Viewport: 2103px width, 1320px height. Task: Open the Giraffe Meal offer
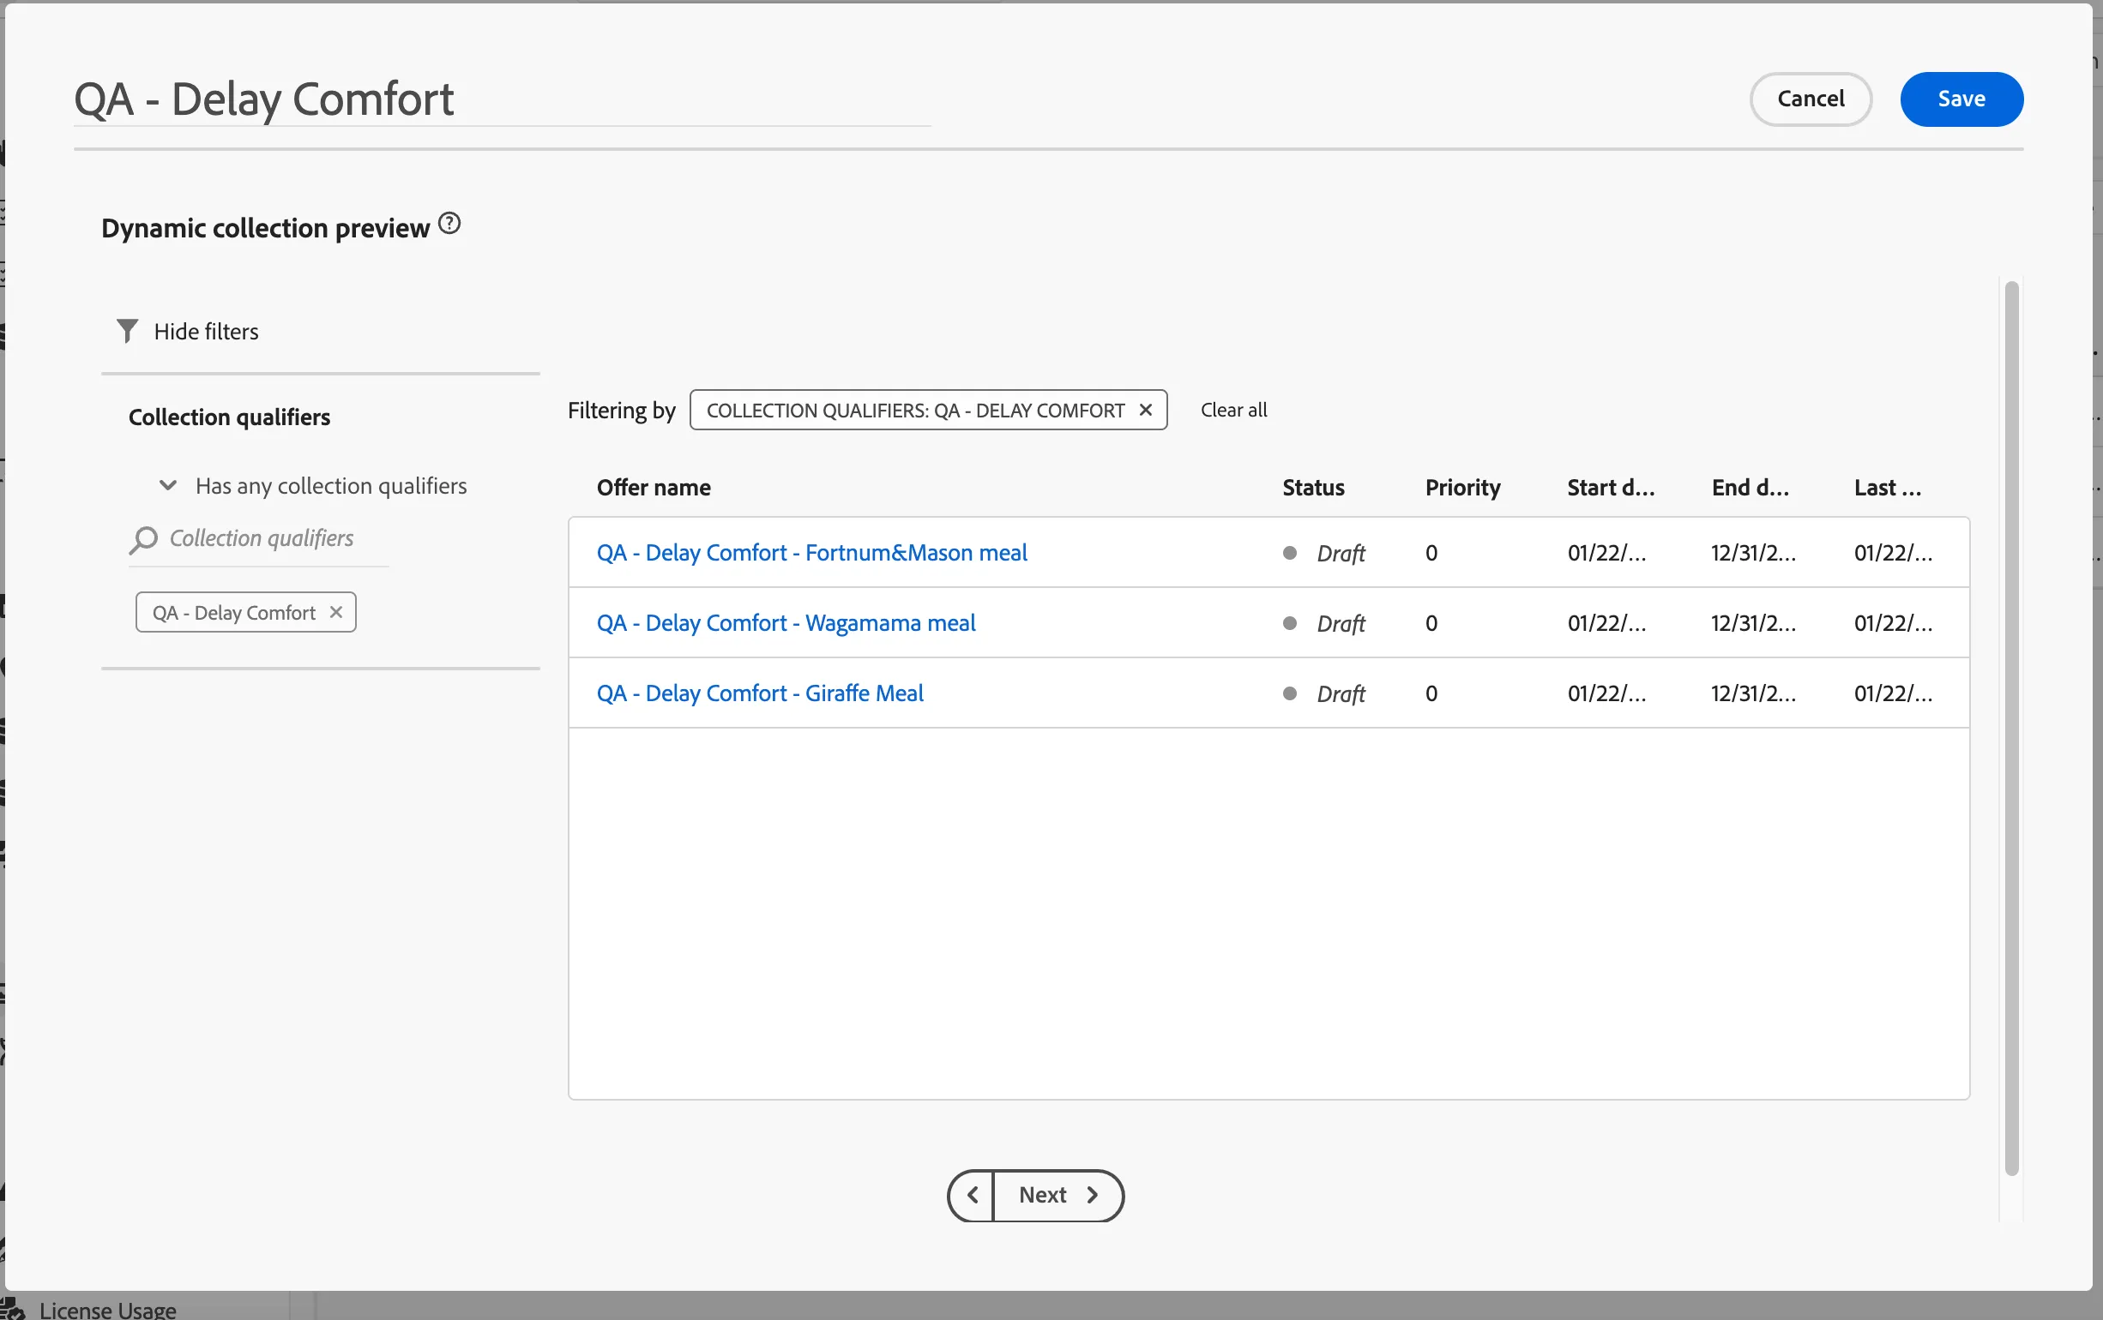[760, 693]
